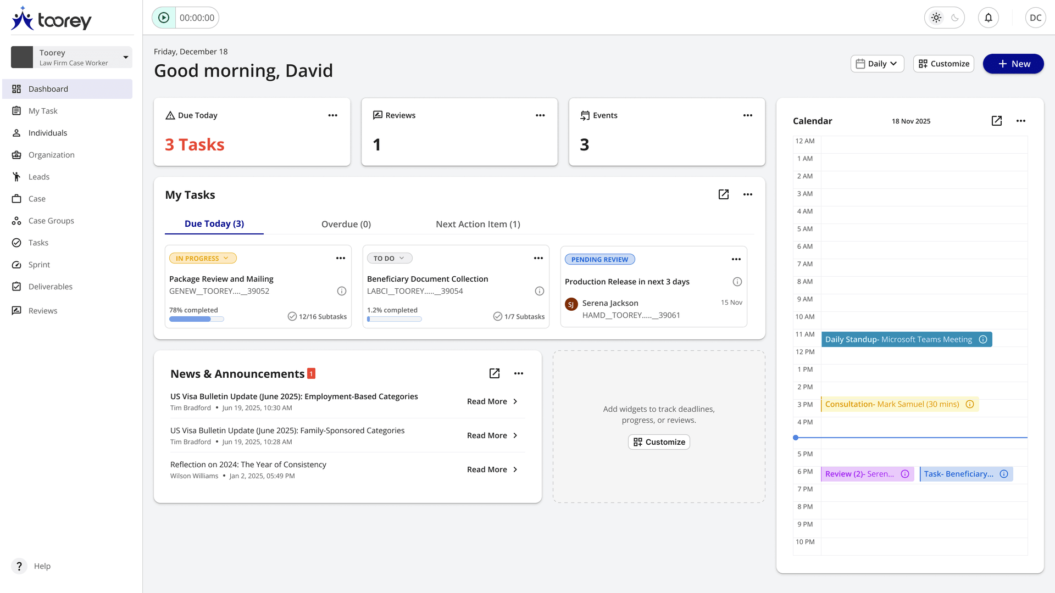Open the Daily view dropdown

coord(877,63)
